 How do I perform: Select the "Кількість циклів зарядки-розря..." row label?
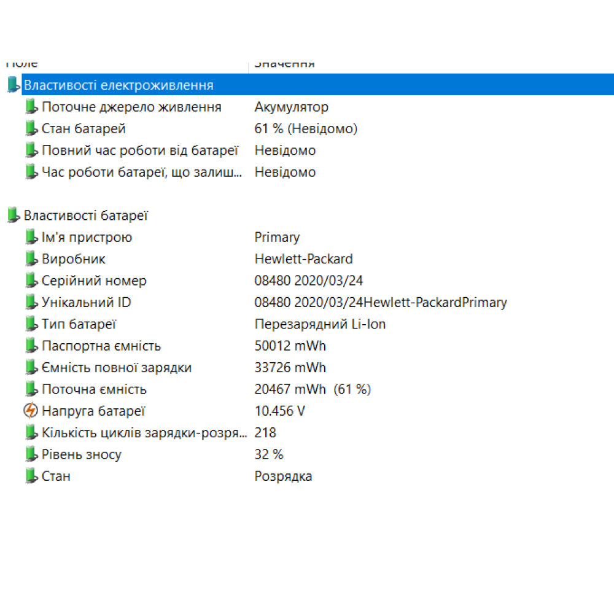(144, 433)
